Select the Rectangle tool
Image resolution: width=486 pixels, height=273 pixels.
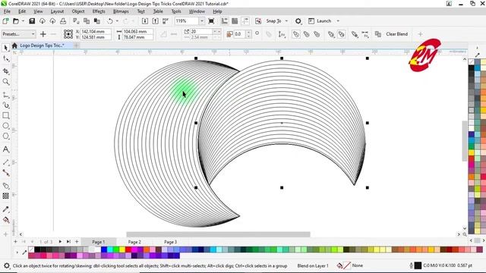pos(5,115)
